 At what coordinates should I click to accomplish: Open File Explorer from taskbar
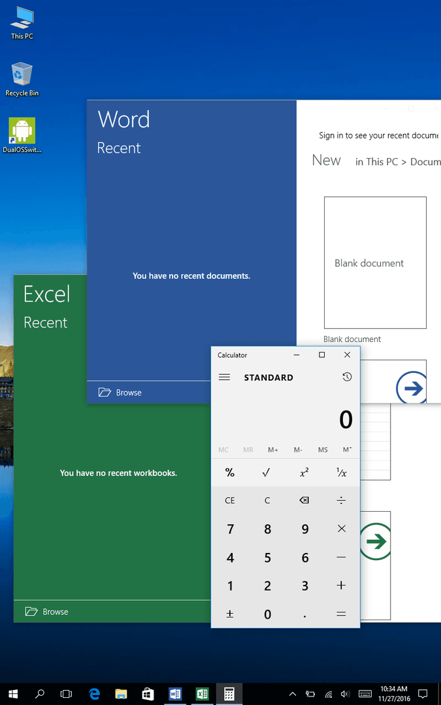click(x=121, y=694)
